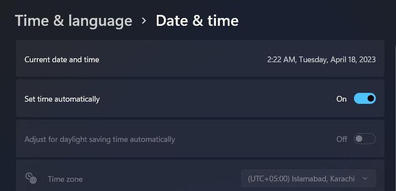This screenshot has height=191, width=396.
Task: Click the blue toggle knob
Action: [371, 98]
